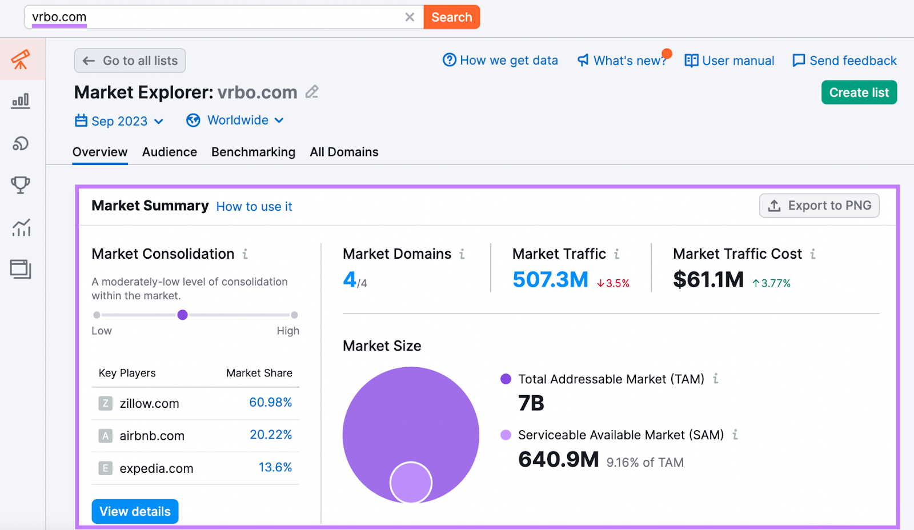This screenshot has height=530, width=914.
Task: Expand the Sep 2023 date dropdown
Action: [x=119, y=121]
